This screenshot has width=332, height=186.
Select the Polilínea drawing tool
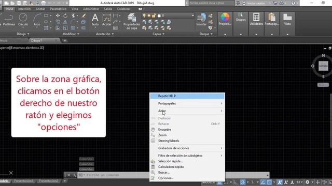coord(9,20)
